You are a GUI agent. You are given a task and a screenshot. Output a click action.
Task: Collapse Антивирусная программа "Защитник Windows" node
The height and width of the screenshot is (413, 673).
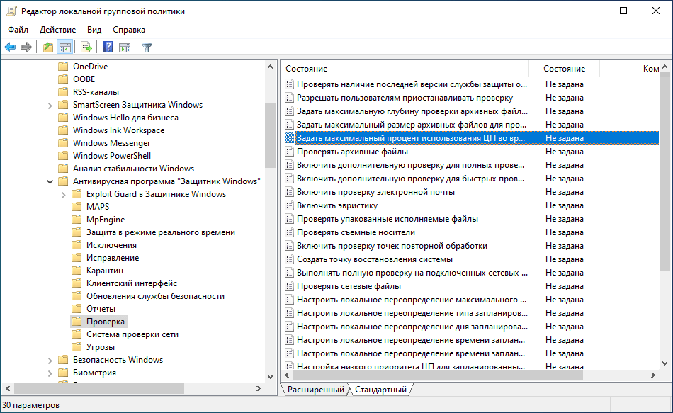coord(50,181)
